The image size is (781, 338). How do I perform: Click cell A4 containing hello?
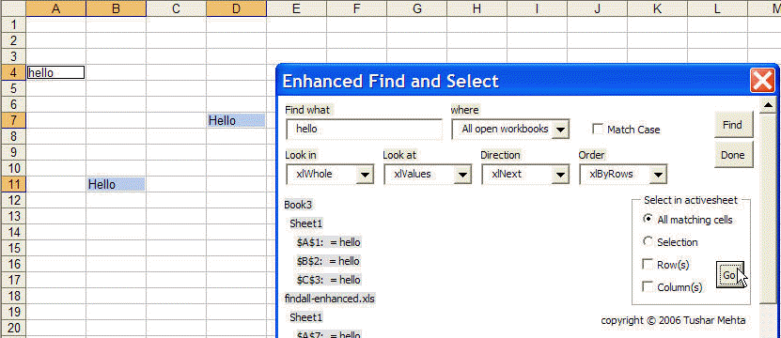point(55,72)
